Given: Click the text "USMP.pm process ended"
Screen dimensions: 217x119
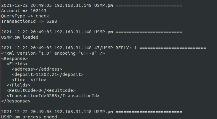Looking at the screenshot, I should (x=29, y=117).
